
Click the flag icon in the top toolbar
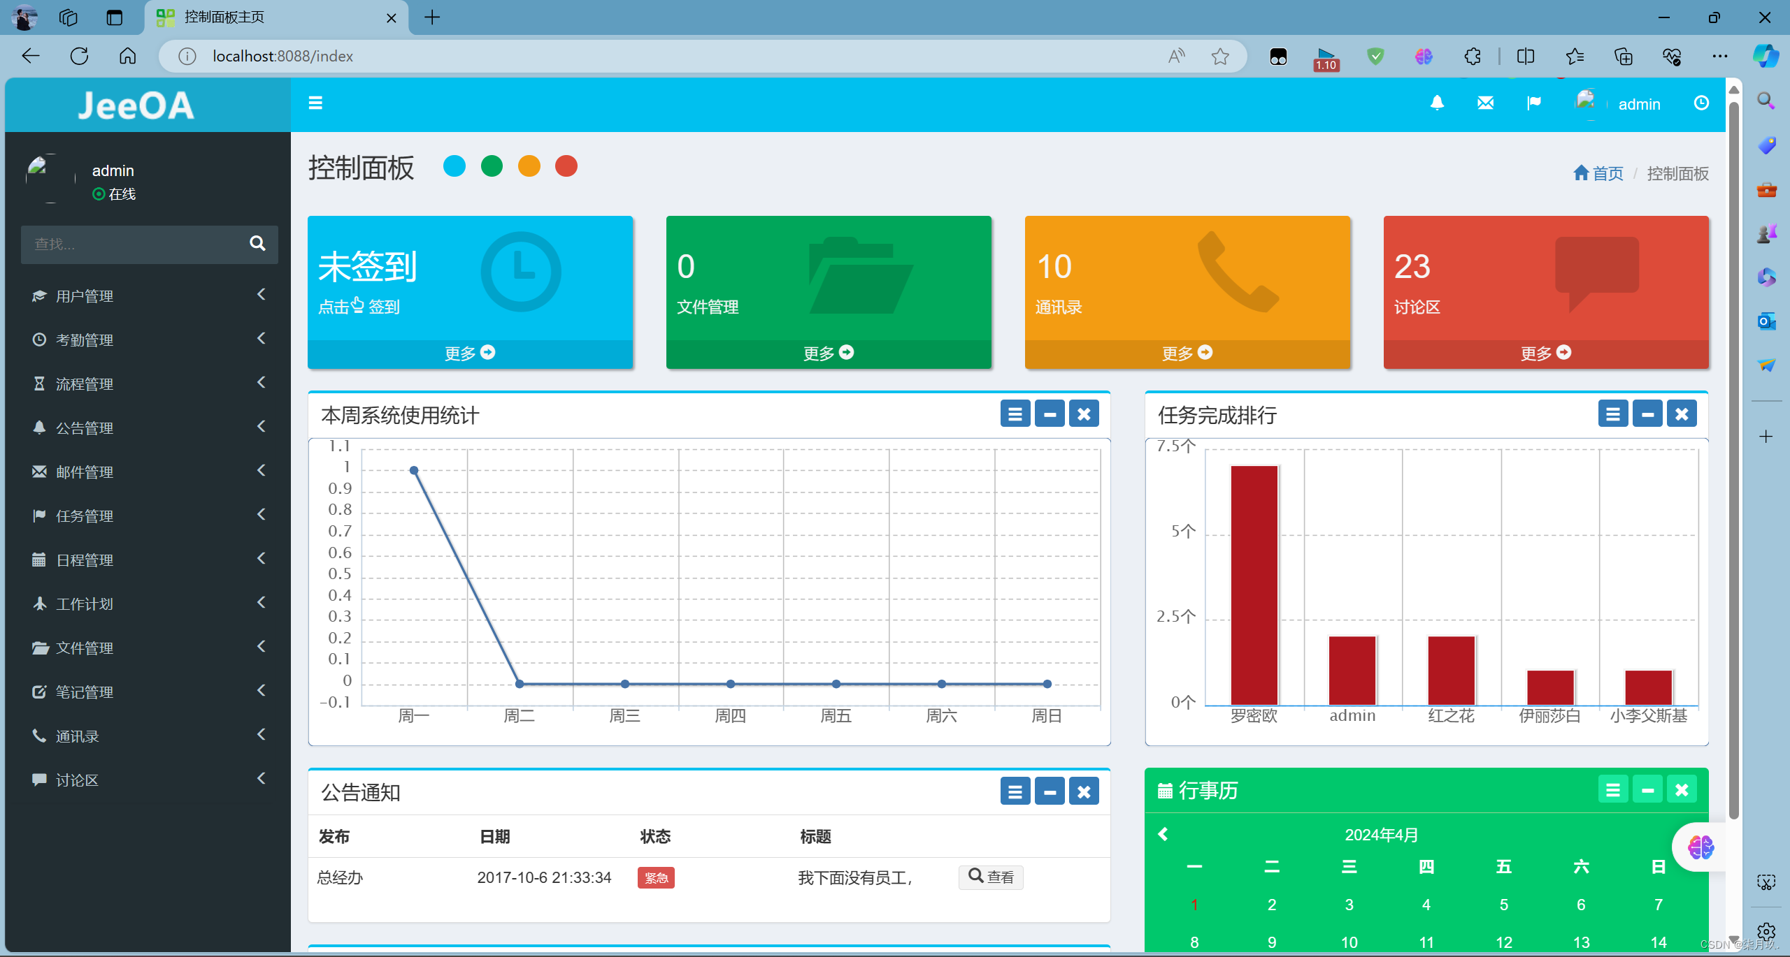[1534, 103]
